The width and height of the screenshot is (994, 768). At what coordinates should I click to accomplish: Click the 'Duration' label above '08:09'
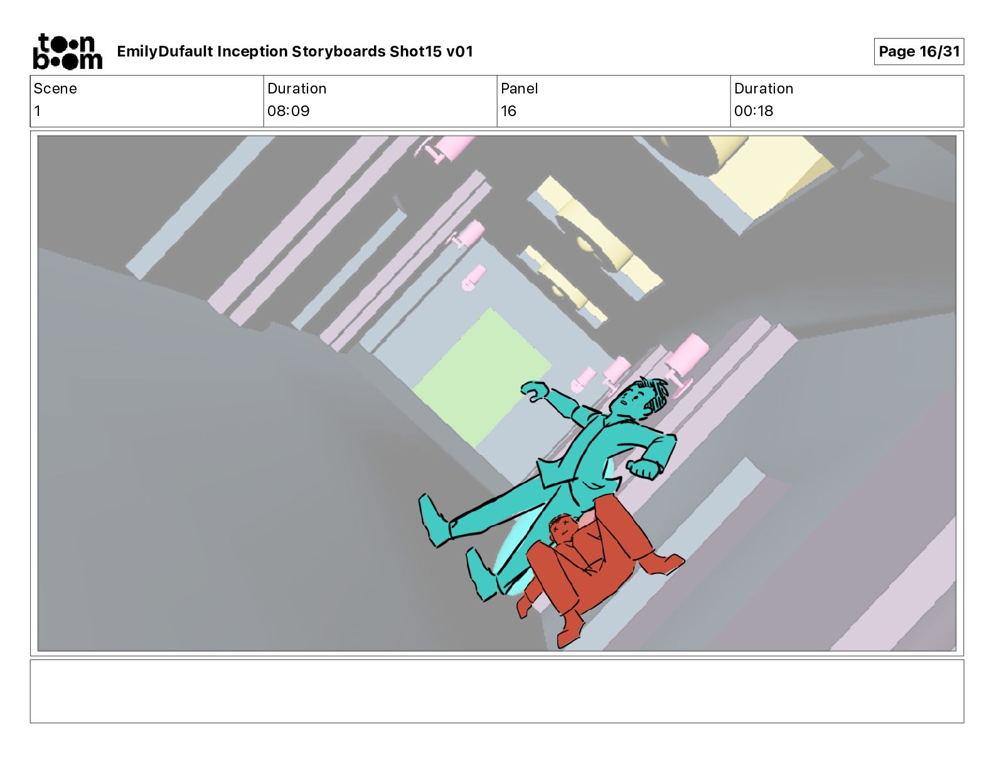pyautogui.click(x=297, y=88)
